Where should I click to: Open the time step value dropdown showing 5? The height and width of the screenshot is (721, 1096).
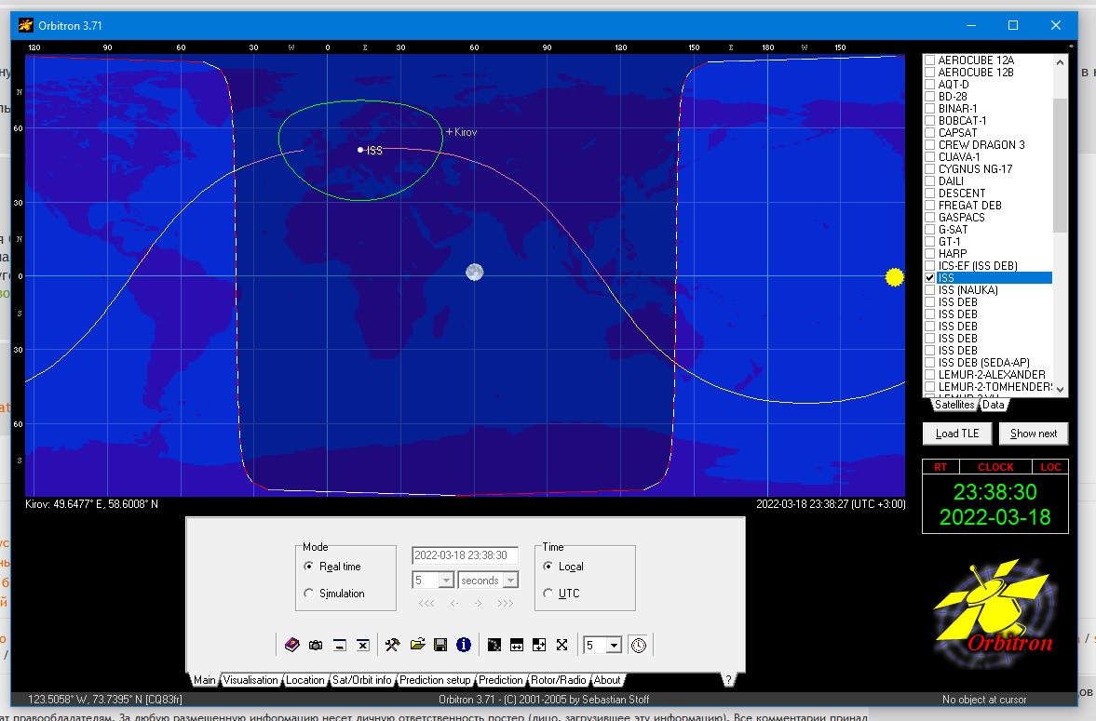point(446,580)
